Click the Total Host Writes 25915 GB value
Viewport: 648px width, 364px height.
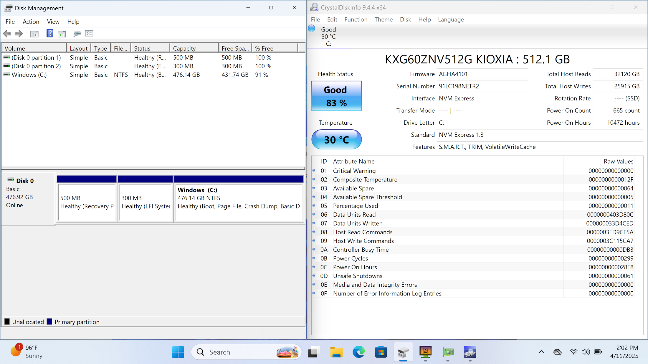(618, 86)
